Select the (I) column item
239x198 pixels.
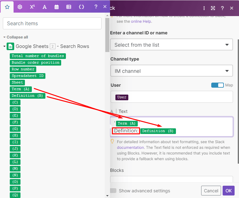coord(15,142)
